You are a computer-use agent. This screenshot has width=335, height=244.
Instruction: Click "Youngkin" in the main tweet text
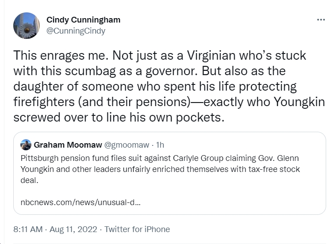[299, 102]
